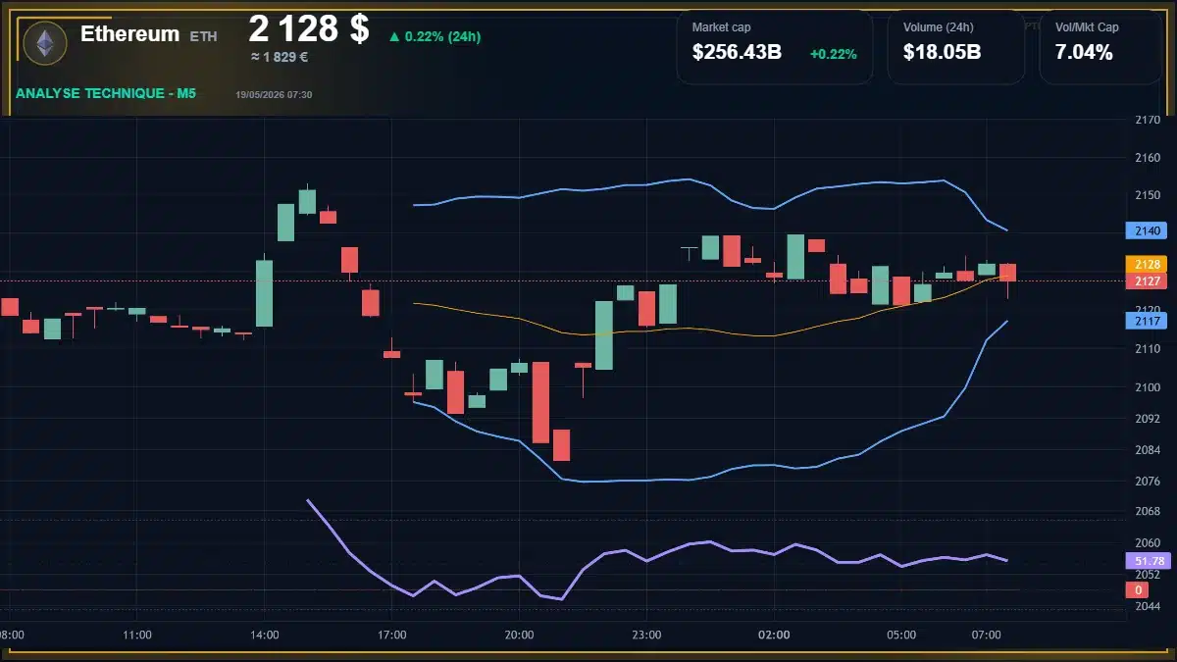Click the Ethereum coin name
Image resolution: width=1177 pixels, height=662 pixels.
(129, 34)
